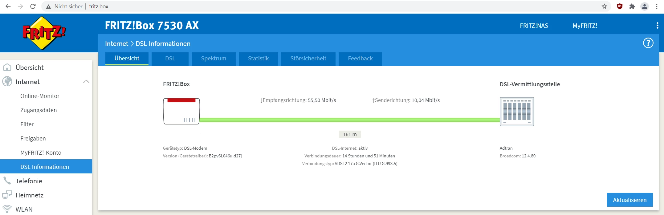664x215 pixels.
Task: Switch to the Übersicht tab
Action: point(127,59)
